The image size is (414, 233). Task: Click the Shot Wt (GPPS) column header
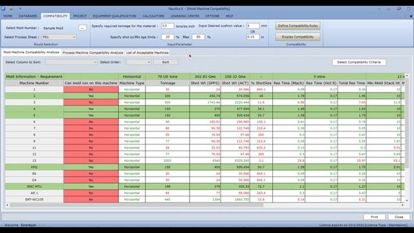click(205, 83)
